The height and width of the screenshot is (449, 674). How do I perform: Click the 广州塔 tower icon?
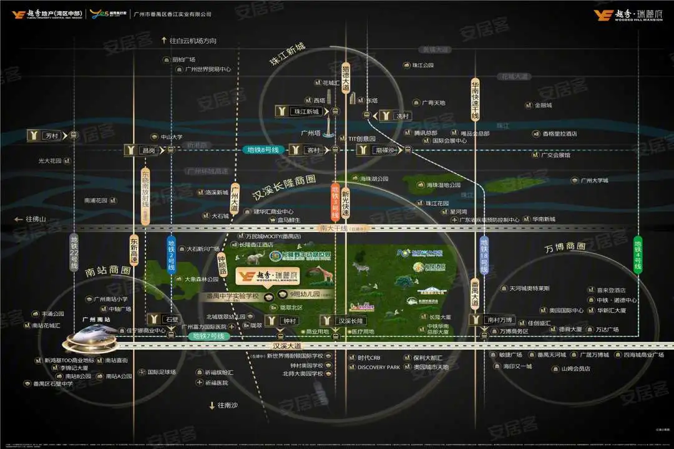point(328,127)
